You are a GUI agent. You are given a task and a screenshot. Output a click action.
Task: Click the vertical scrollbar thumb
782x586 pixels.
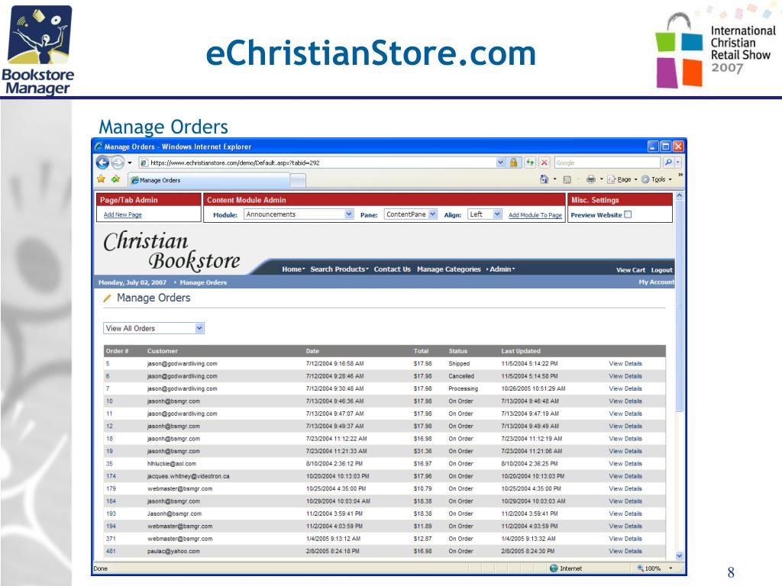[x=679, y=307]
